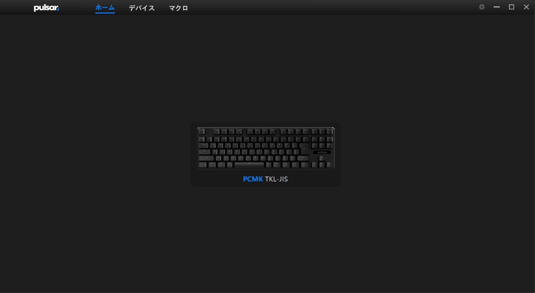Click the right arrow key on keyboard image
This screenshot has height=293, width=535.
click(329, 165)
